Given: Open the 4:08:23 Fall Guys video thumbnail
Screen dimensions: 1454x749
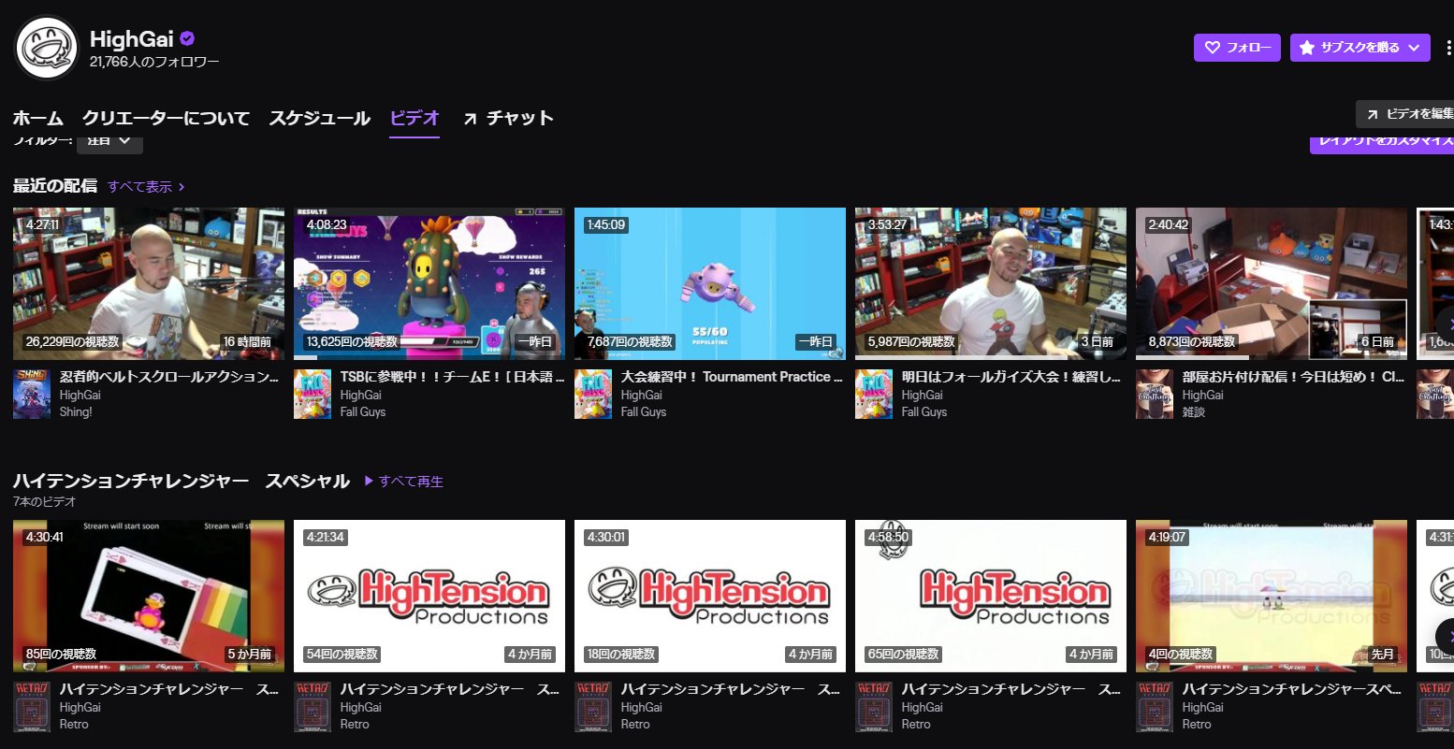Looking at the screenshot, I should [429, 283].
